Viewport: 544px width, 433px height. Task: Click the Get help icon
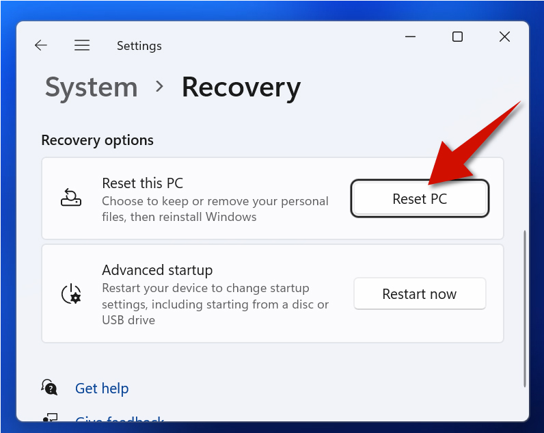pos(49,388)
